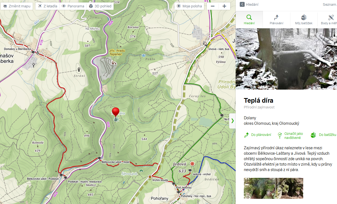Open the Můj batůžek tab
Viewport: 337px width, 204px height.
pos(304,20)
